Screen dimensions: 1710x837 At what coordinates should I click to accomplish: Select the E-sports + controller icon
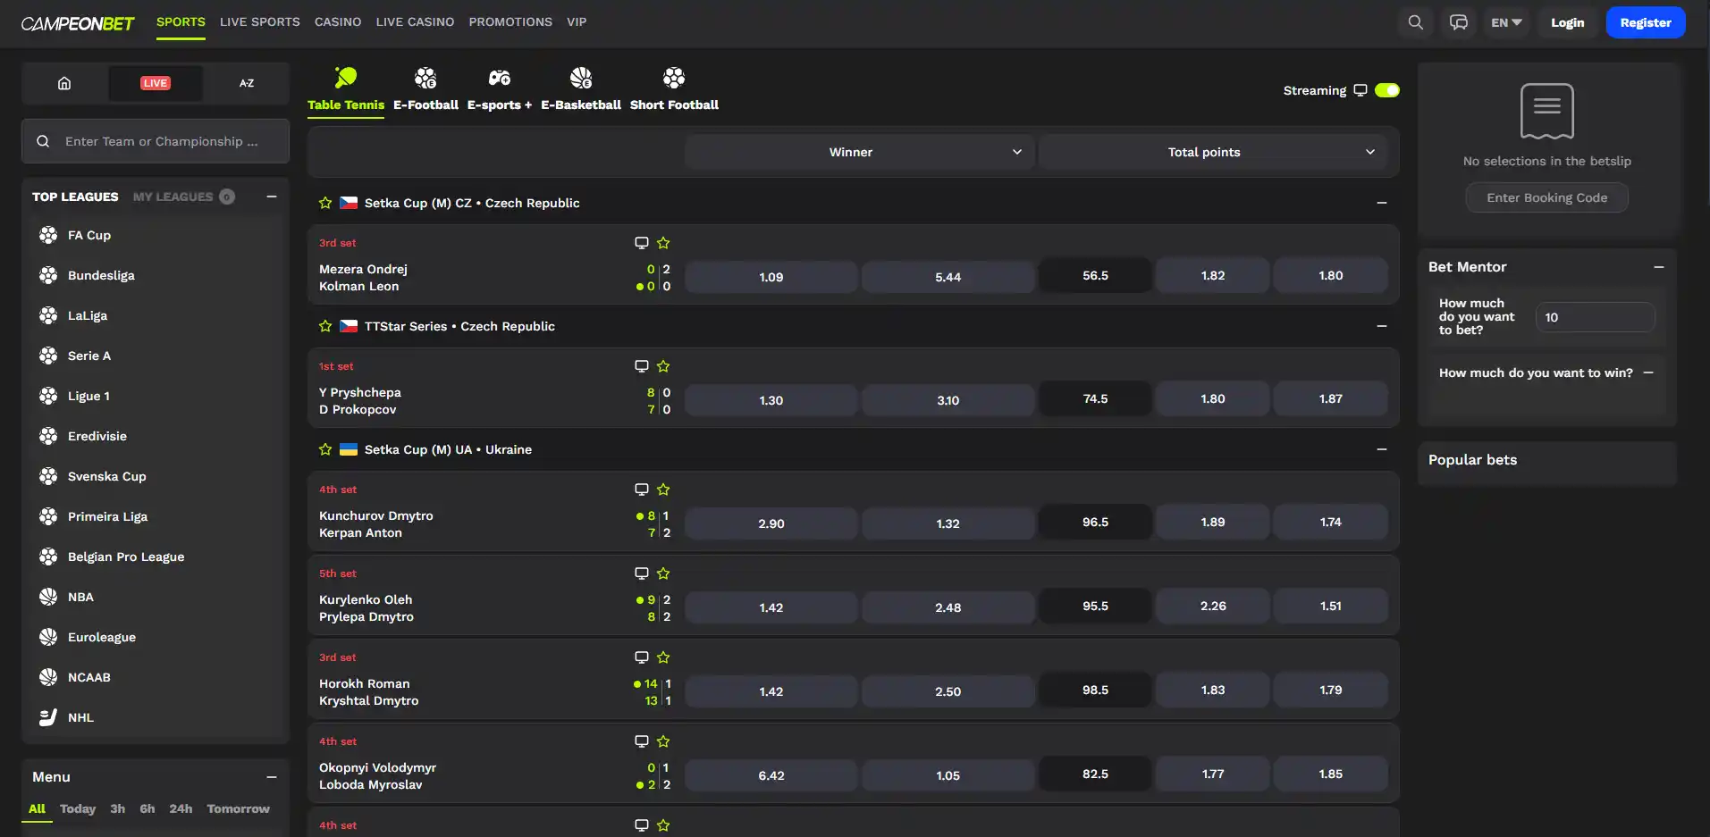coord(500,78)
